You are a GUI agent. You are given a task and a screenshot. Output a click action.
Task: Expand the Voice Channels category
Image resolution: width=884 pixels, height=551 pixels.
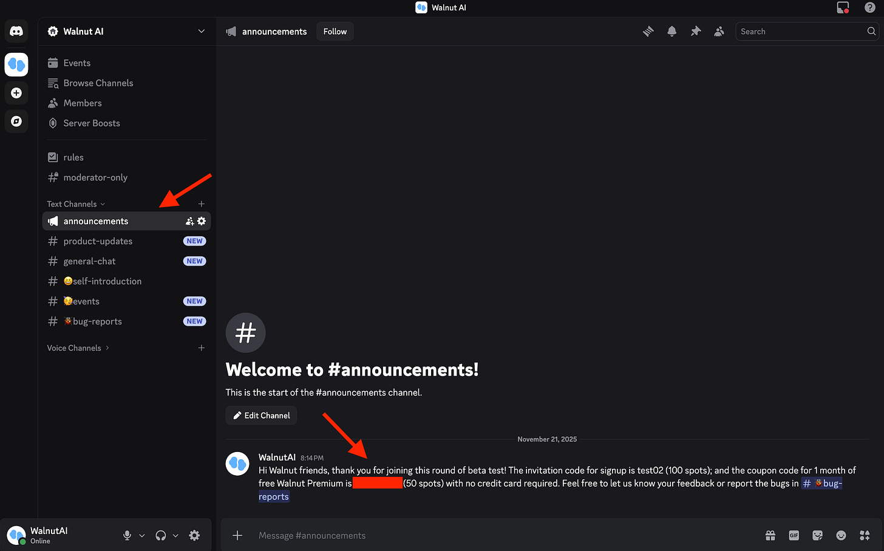coord(78,348)
